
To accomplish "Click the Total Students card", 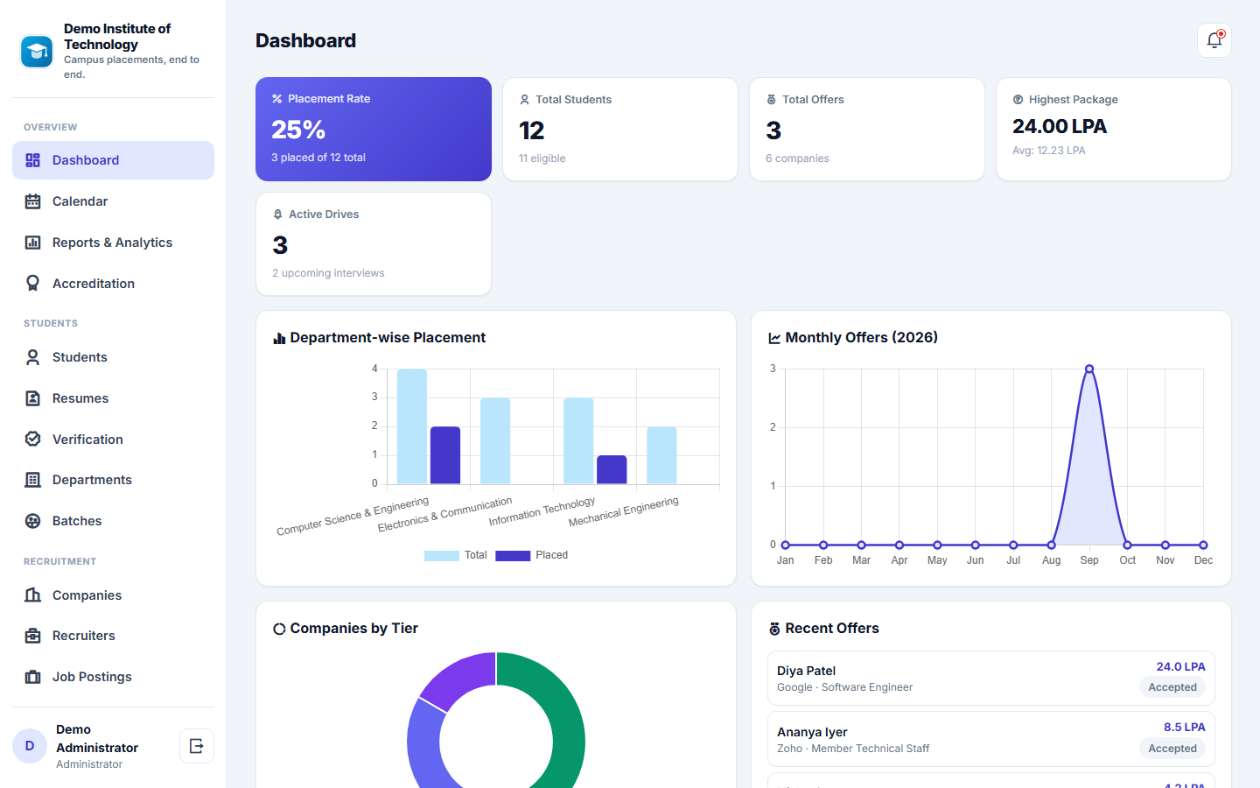I will pyautogui.click(x=620, y=130).
